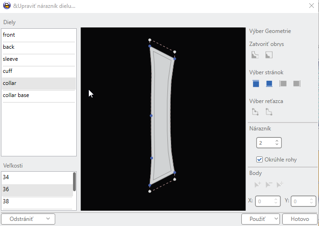319x226 pixels.
Task: Click first Zatvoriť obrys icon
Action: click(x=255, y=55)
